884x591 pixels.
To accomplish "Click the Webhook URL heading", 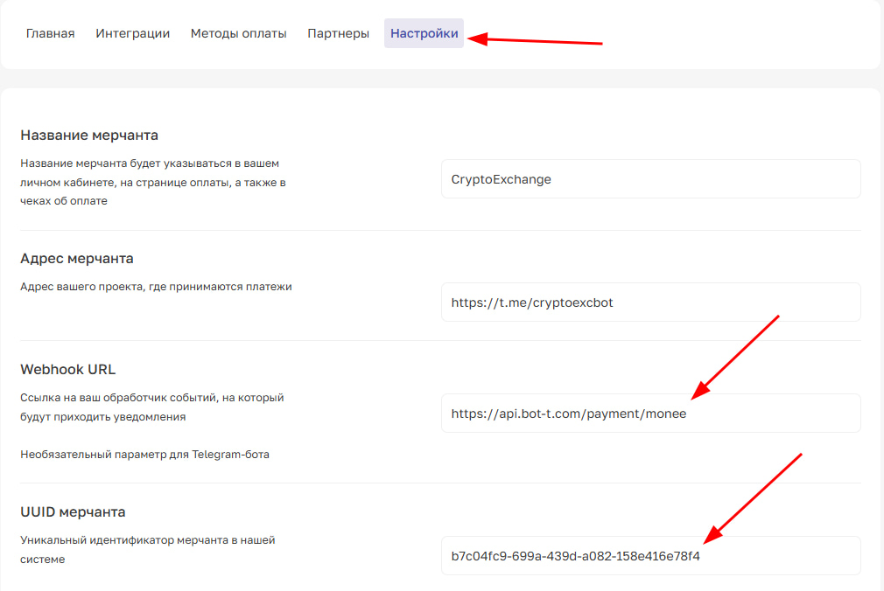I will [67, 370].
